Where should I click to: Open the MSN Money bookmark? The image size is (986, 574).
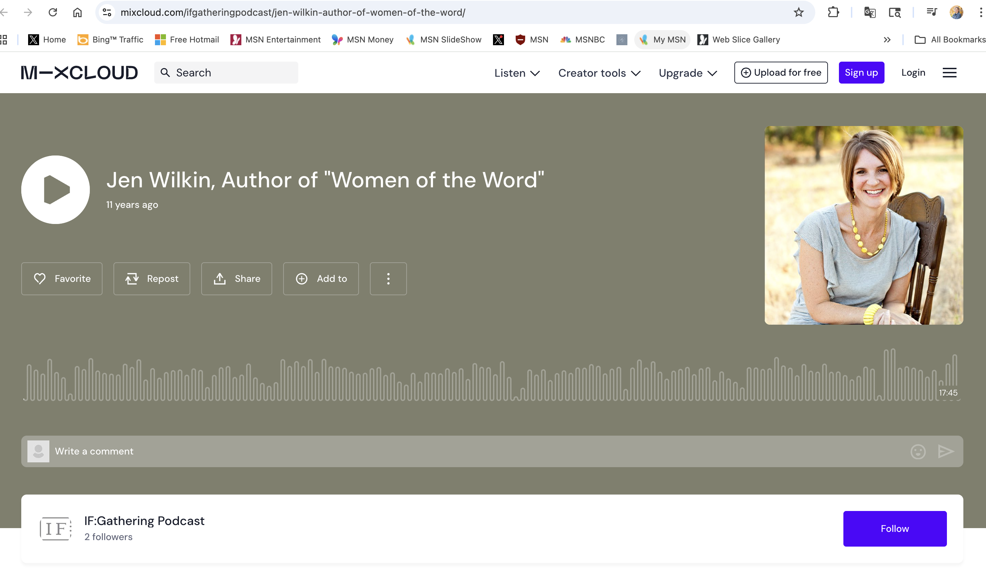pos(363,39)
